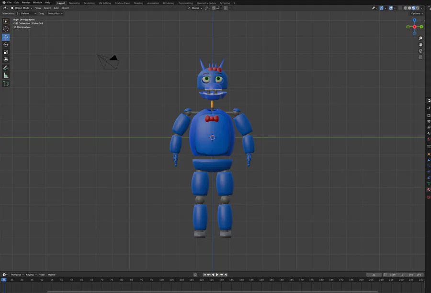Click the red X axis on navigation gizmo
The width and height of the screenshot is (431, 293).
pos(415,27)
